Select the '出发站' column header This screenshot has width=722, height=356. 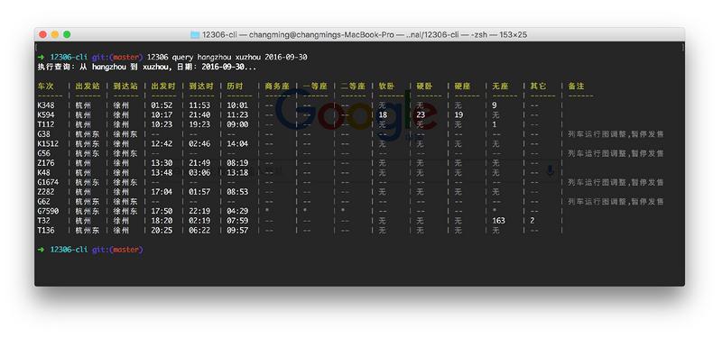[x=88, y=86]
